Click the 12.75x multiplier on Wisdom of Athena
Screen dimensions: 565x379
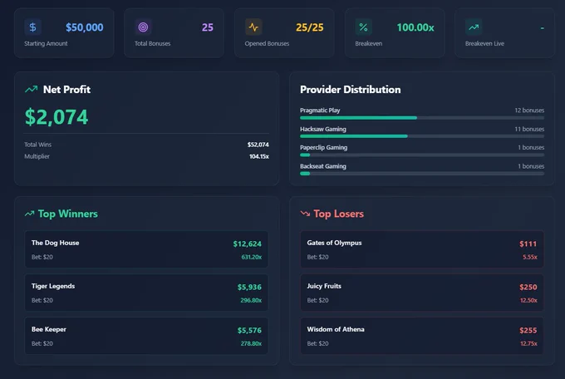click(x=528, y=343)
